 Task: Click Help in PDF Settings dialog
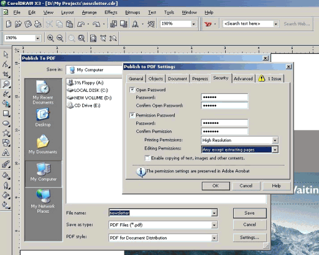[276, 186]
